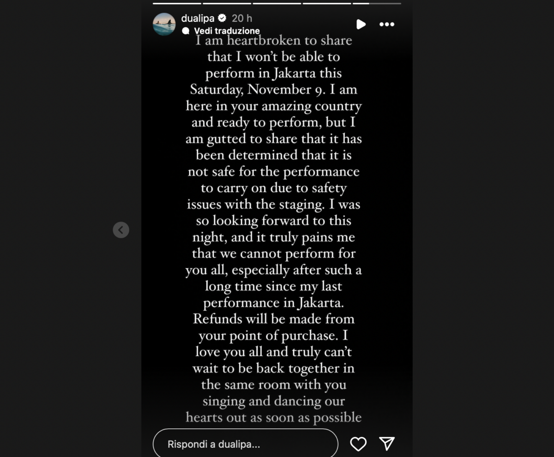The image size is (554, 457).
Task: Resume story with the play button
Action: pos(361,24)
